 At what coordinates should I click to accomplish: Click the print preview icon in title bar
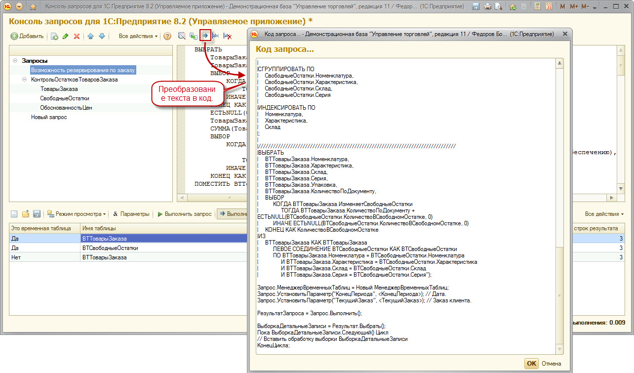498,7
